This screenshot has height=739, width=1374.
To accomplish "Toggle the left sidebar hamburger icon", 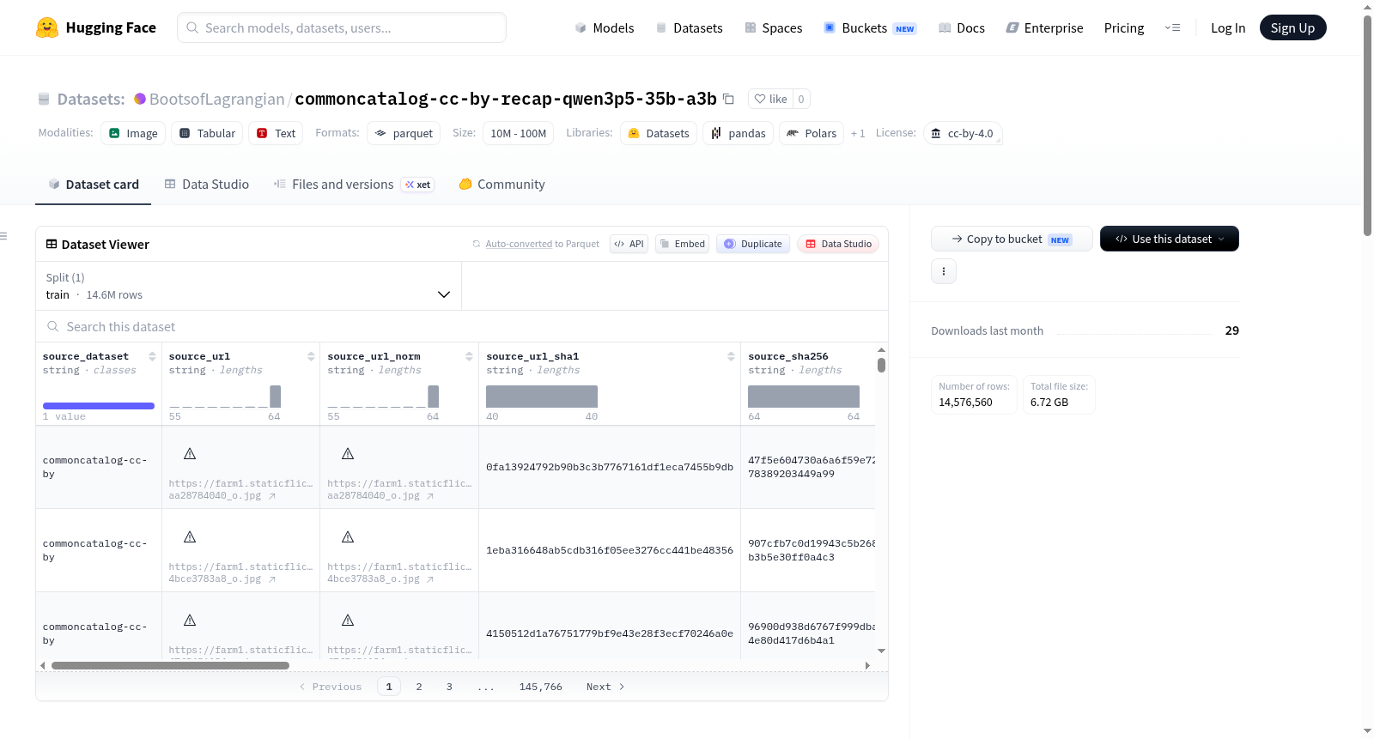I will click(x=3, y=236).
